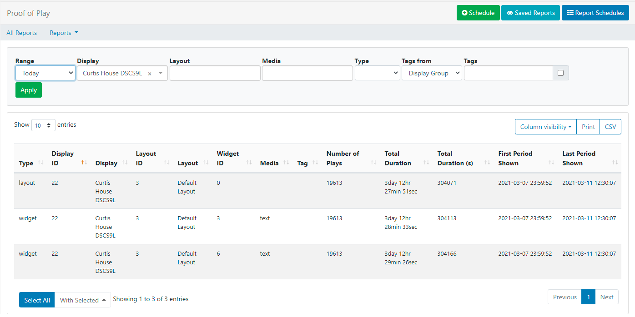Toggle the Tags exact match checkbox
The height and width of the screenshot is (317, 635).
(560, 73)
